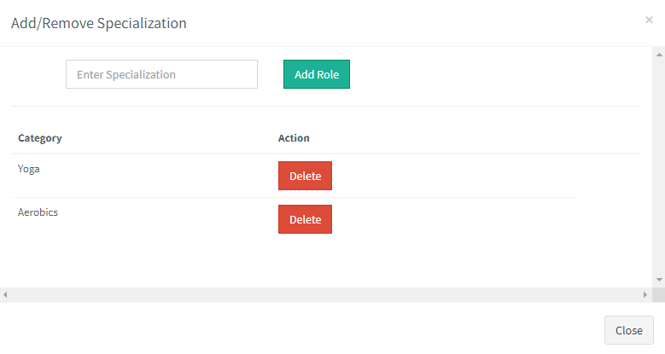Select the Aerobics category cell
Screen dimensions: 665x354
pyautogui.click(x=38, y=212)
